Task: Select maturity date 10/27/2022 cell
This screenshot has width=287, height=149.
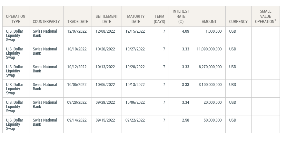Action: click(136, 53)
